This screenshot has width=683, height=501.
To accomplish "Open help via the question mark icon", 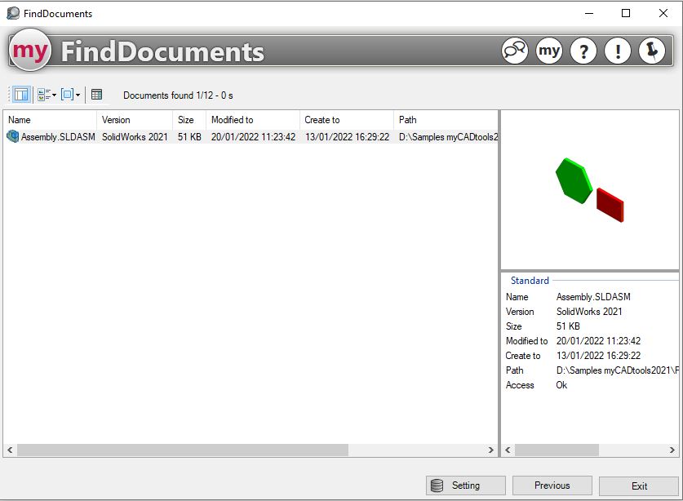I will [583, 51].
